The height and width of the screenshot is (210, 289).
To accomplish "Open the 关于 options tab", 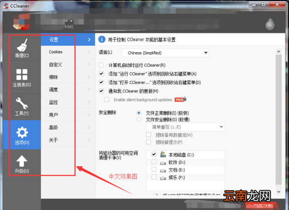I will 68,140.
